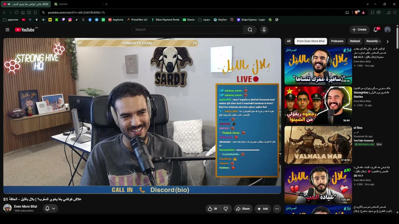Viewport: 399px width, 224px height.
Task: Open the Even More Bilal channel name
Action: pos(26,207)
